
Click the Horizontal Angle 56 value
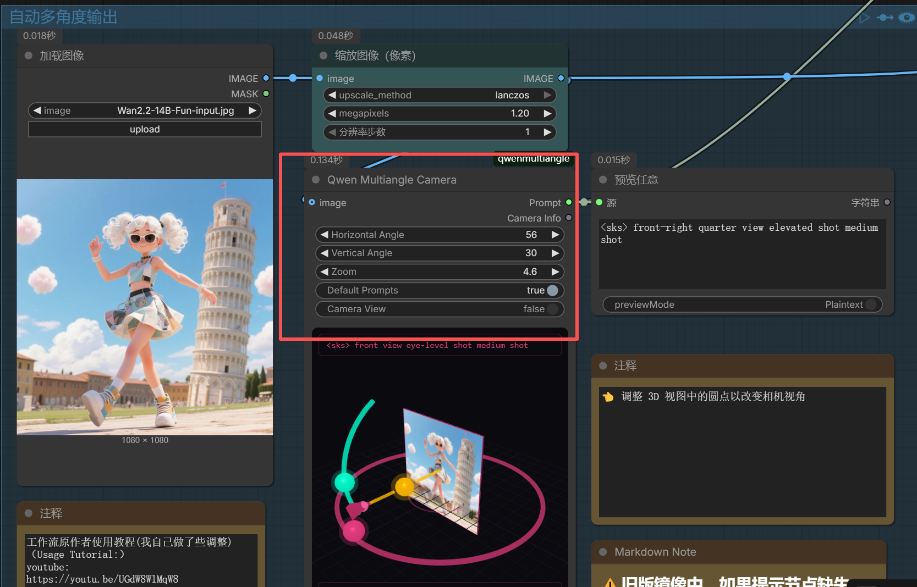click(531, 235)
